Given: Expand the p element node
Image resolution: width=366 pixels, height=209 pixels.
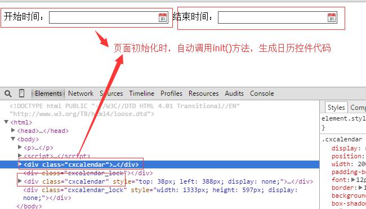Looking at the screenshot, I should (20, 147).
